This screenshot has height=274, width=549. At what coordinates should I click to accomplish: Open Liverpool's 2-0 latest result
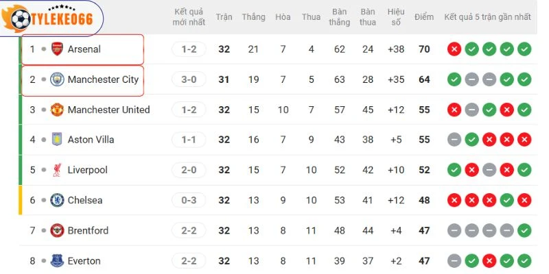click(x=189, y=170)
